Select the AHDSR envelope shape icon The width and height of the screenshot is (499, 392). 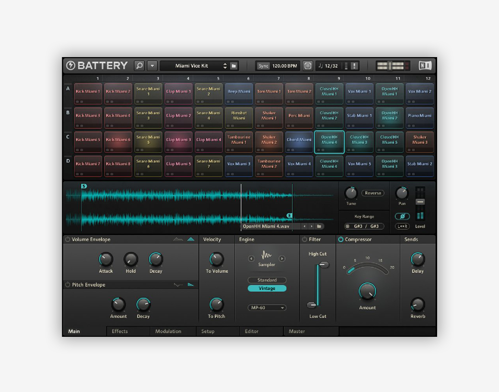pyautogui.click(x=178, y=239)
